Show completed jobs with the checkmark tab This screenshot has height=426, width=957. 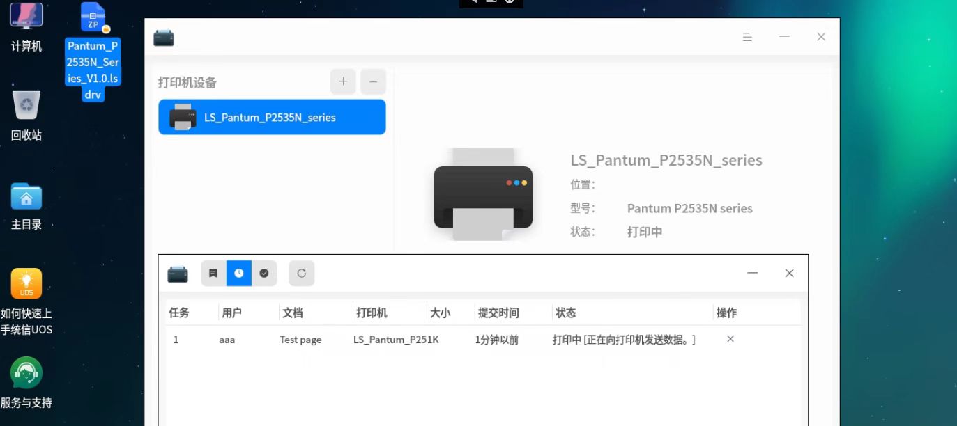click(264, 274)
